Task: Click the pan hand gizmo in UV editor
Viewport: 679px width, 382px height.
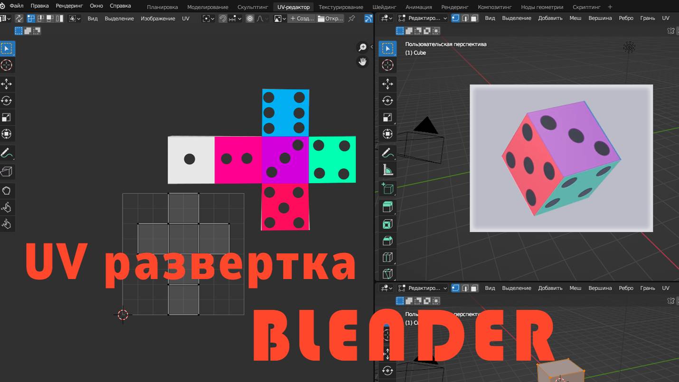Action: [x=362, y=62]
